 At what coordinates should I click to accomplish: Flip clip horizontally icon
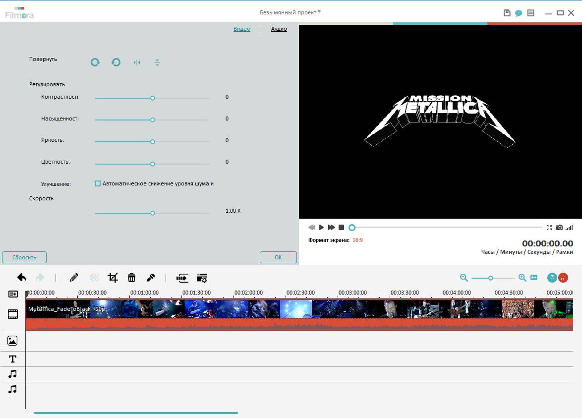(x=137, y=62)
